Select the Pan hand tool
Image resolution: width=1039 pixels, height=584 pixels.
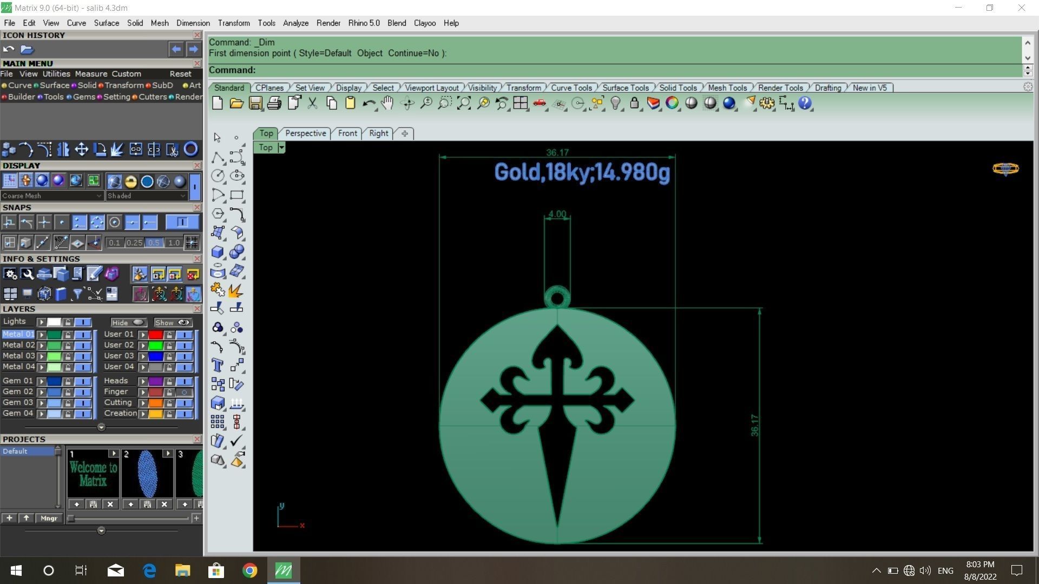(387, 103)
